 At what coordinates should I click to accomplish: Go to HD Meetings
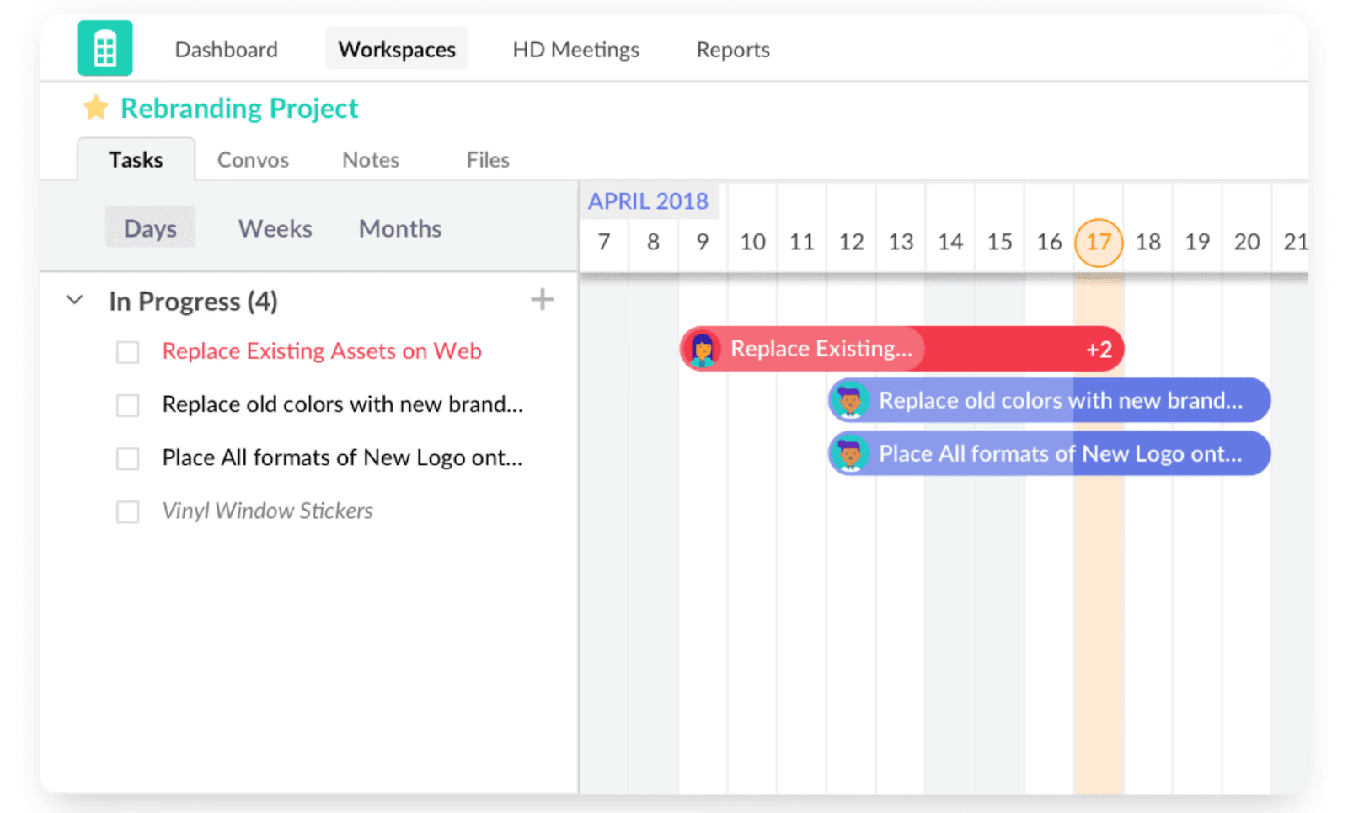point(576,50)
